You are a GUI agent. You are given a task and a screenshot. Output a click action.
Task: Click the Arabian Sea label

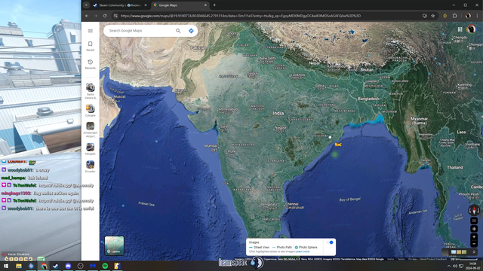click(x=146, y=204)
